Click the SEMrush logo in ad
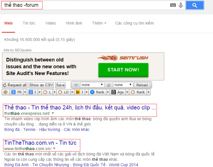 [123, 58]
